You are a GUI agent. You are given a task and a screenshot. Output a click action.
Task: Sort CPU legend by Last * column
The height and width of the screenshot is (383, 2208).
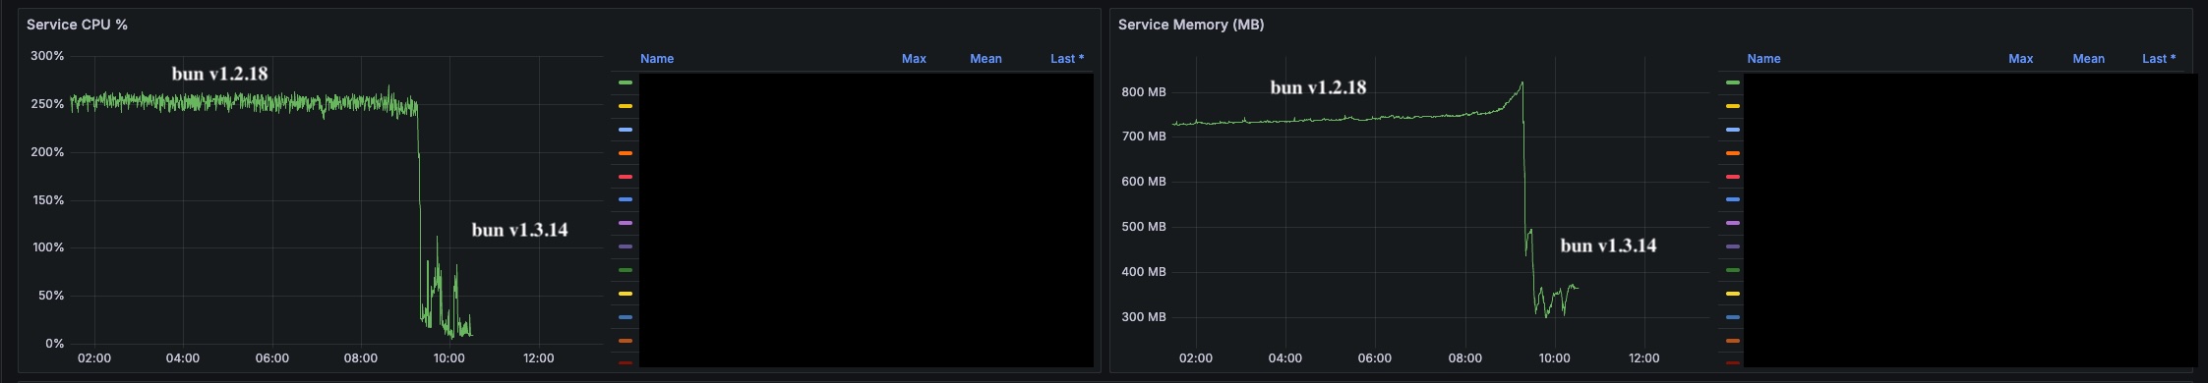click(1067, 59)
